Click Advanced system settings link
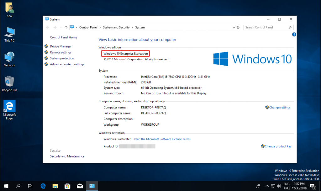 click(x=67, y=64)
